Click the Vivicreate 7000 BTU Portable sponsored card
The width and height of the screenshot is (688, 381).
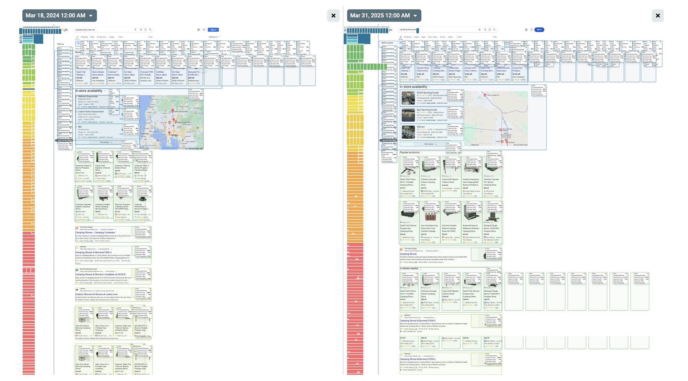point(147,71)
